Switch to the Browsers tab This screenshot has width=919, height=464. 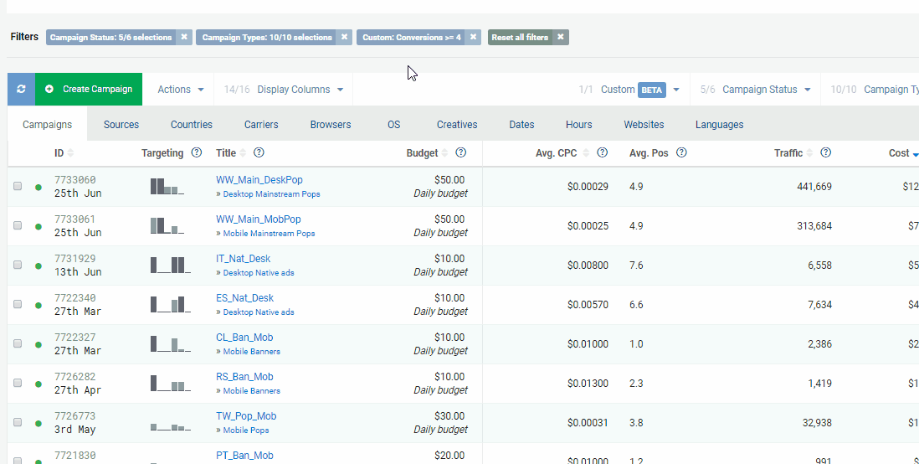click(331, 124)
